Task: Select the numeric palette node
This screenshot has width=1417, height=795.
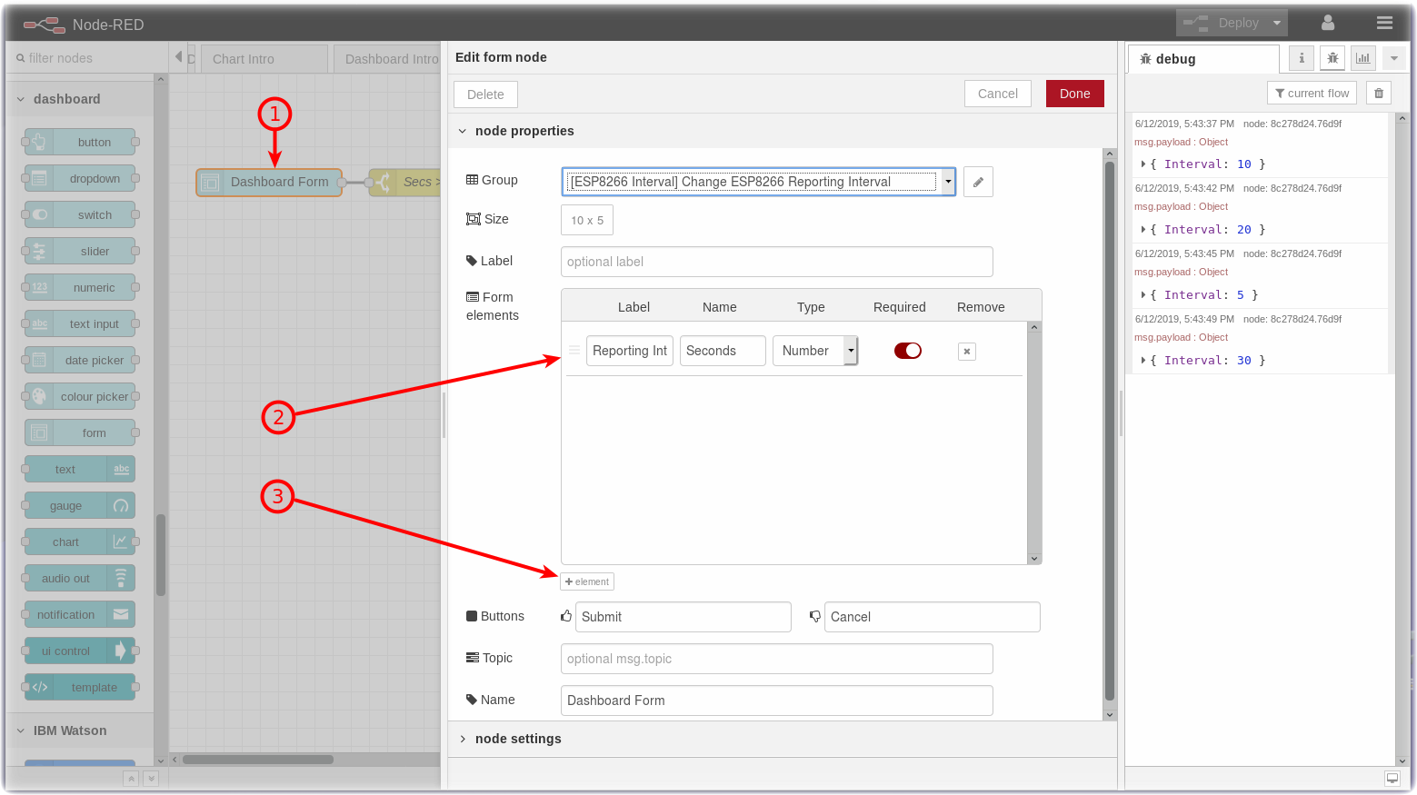Action: 80,287
